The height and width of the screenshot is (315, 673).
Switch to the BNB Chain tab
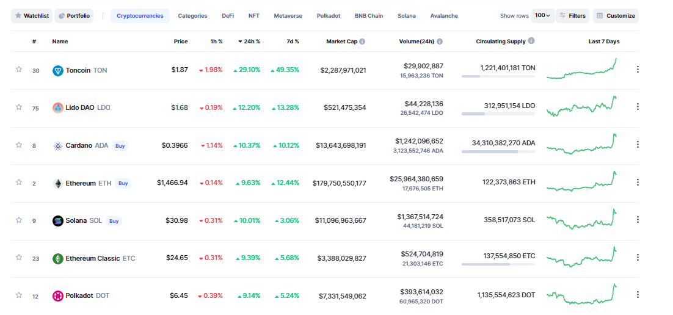point(369,16)
